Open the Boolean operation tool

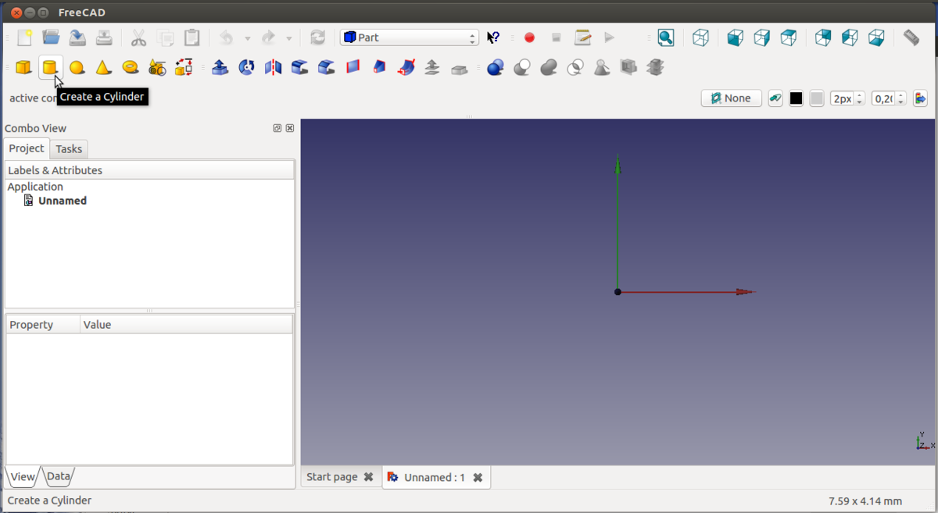click(495, 68)
